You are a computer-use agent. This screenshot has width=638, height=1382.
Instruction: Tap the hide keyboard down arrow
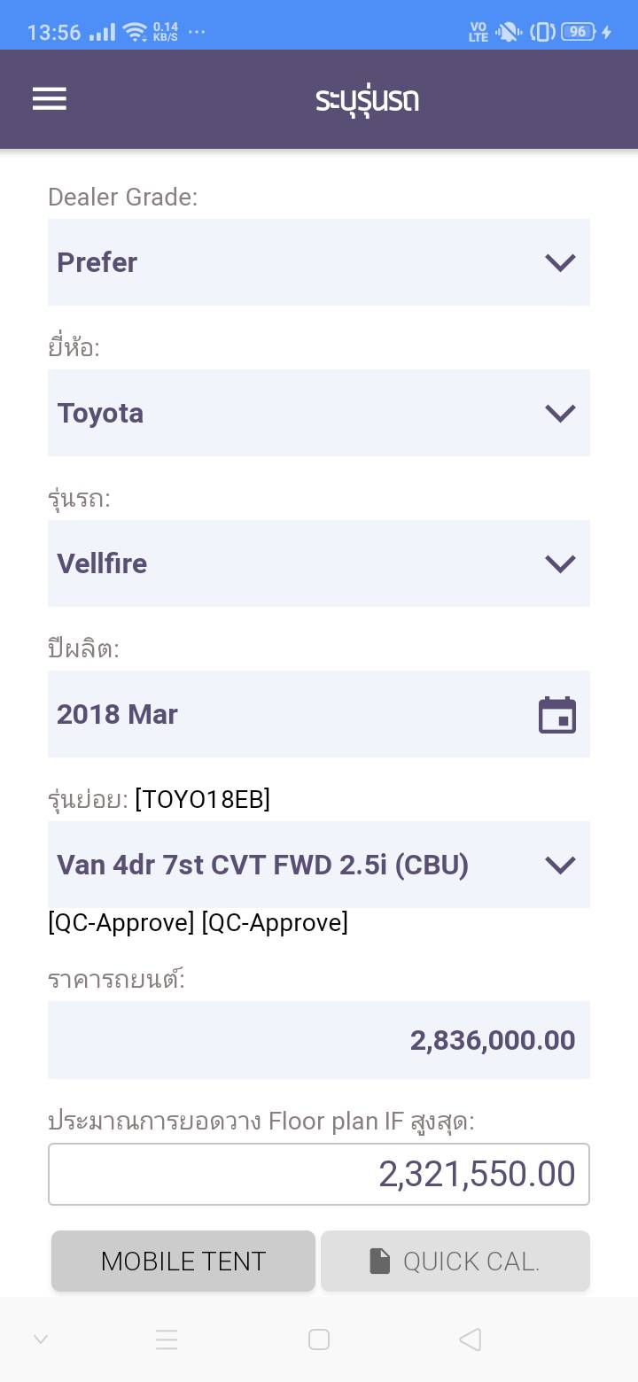(41, 1339)
